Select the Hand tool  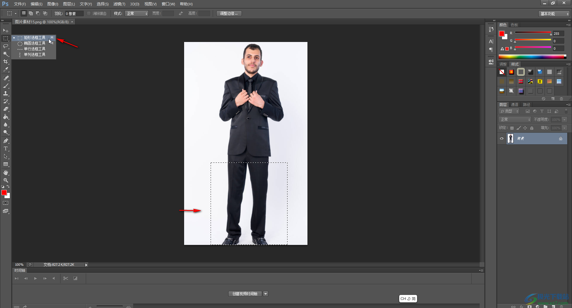click(6, 173)
